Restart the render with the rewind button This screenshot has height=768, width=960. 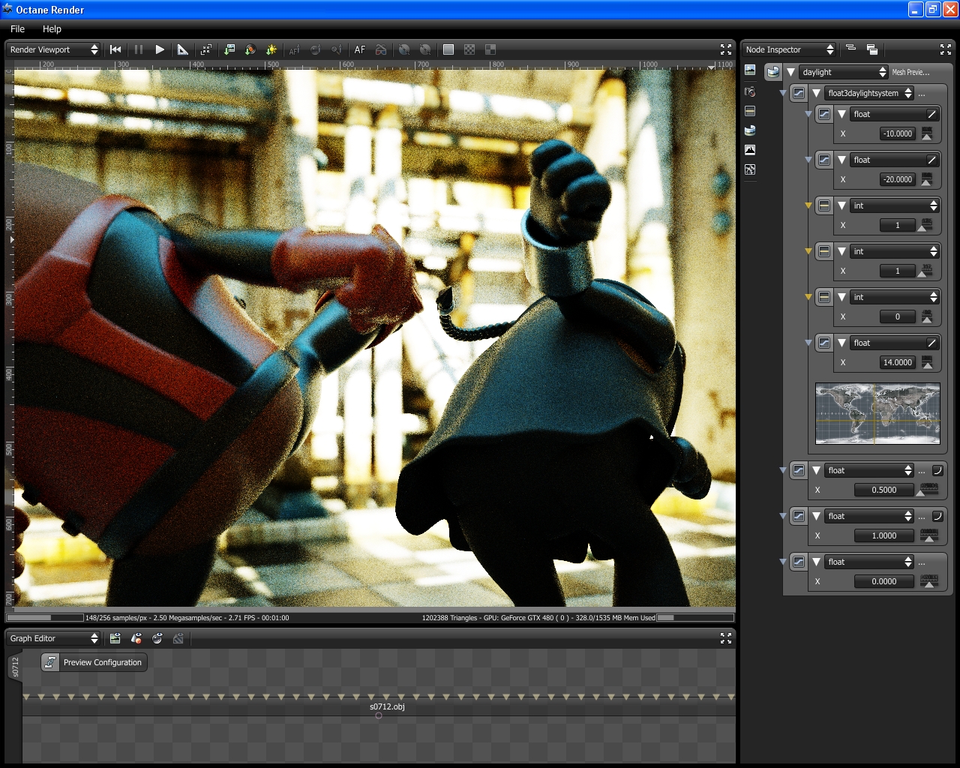(115, 49)
